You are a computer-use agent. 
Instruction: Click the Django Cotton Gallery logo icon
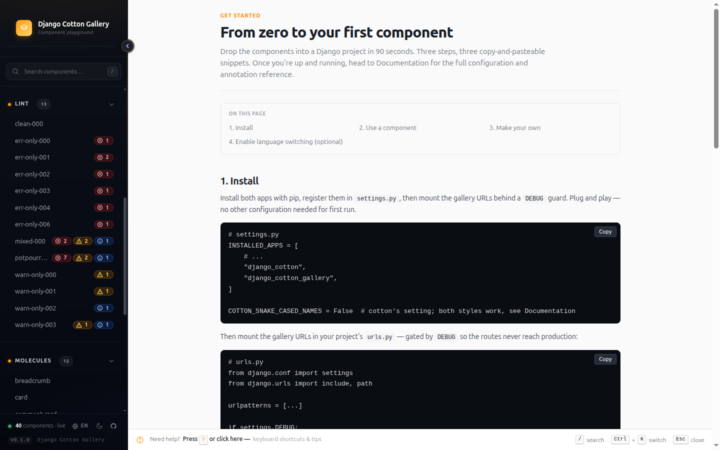point(24,28)
